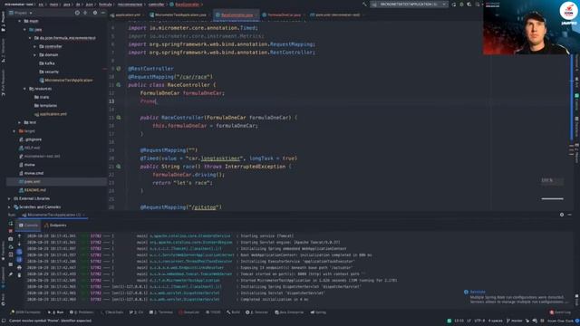Click gutter bean icon beside @RestController line
Image resolution: width=580 pixels, height=326 pixels.
pyautogui.click(x=119, y=69)
